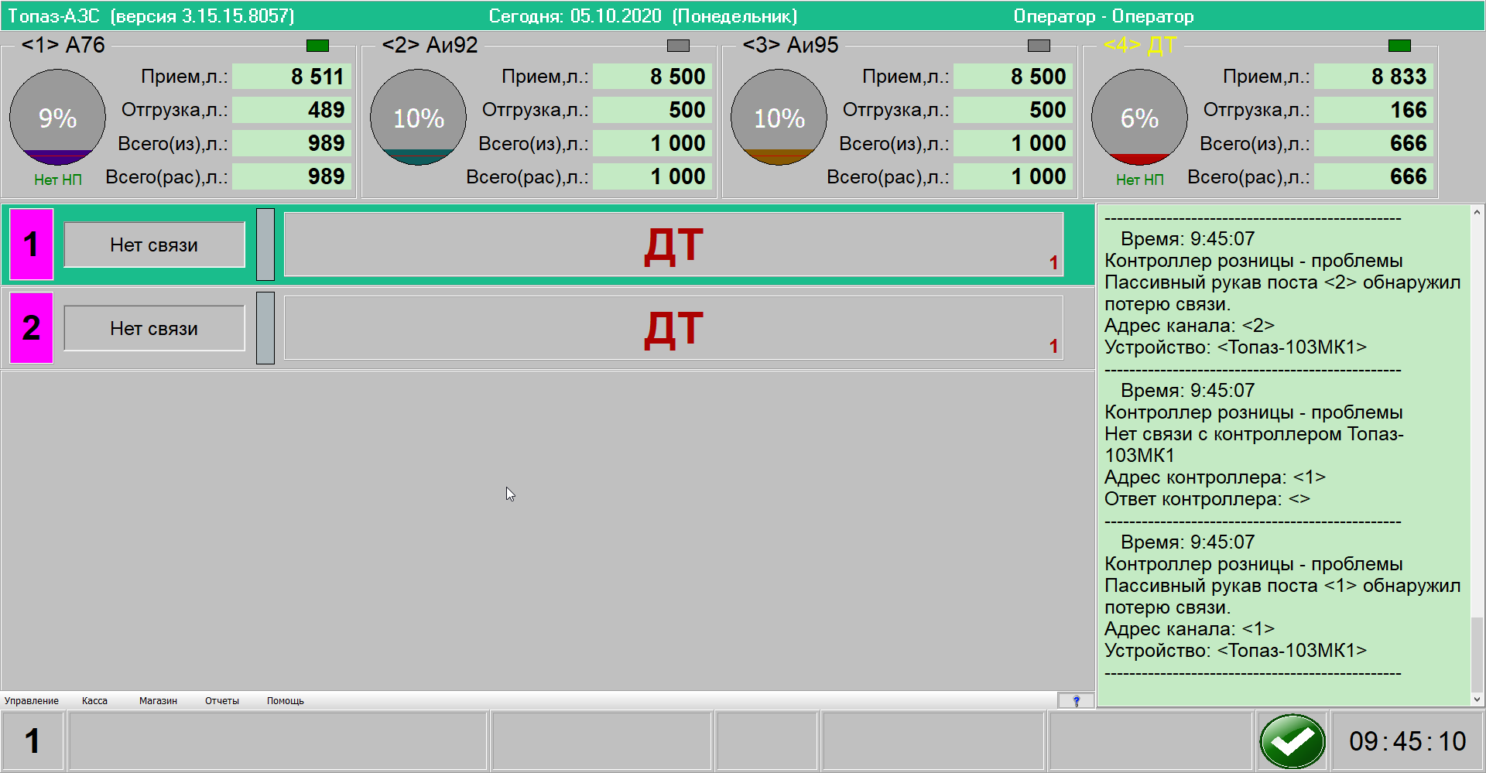Click log line 'Адрес канала: <1>'

tap(1190, 629)
